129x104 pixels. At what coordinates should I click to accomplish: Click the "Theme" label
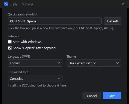pos(71,57)
